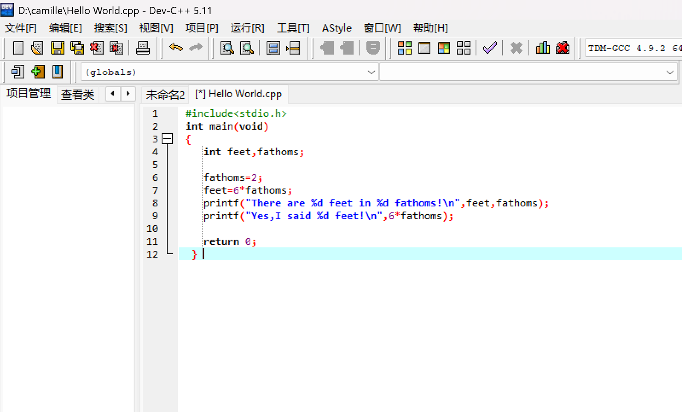Close the current file via toolbar icon
Image resolution: width=682 pixels, height=412 pixels.
pos(97,48)
